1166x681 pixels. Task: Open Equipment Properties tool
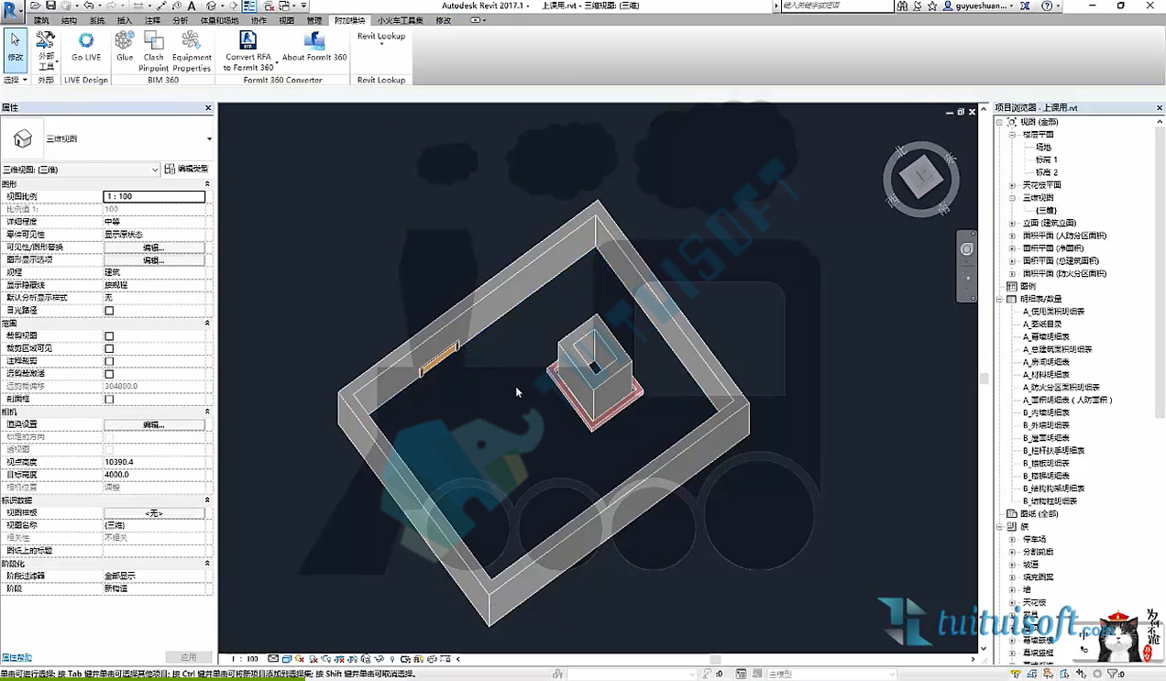192,51
